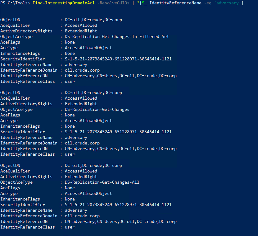Viewport: 258px width, 236px height.
Task: Click the AceQualifier AccessAllowed value in Get-Changes-All entry
Action: pos(81,171)
